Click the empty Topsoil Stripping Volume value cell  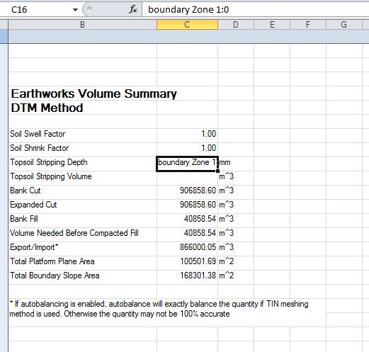pos(187,178)
